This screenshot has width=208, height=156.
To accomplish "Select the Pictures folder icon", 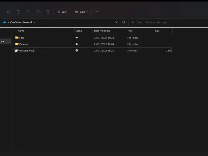I will (17, 44).
